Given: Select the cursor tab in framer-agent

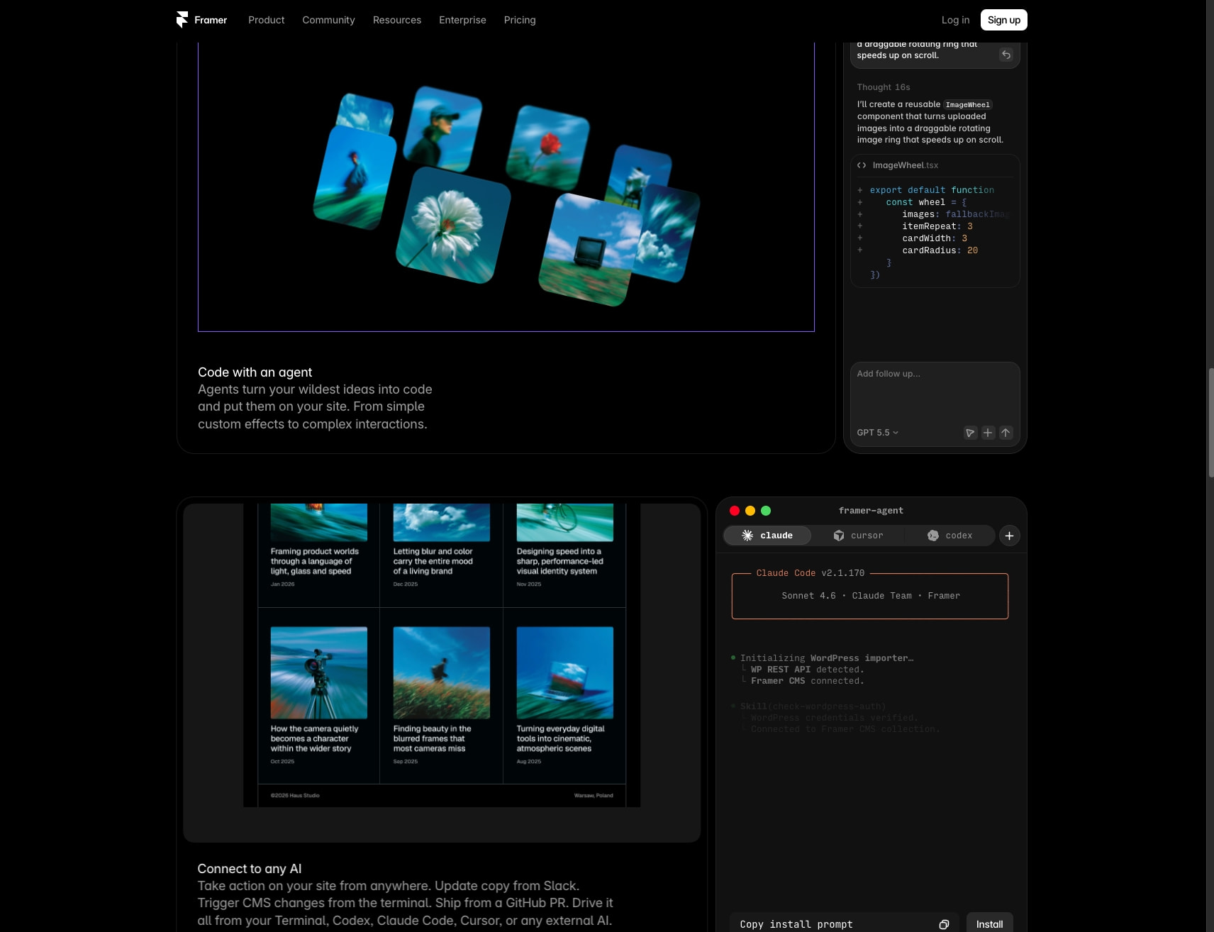Looking at the screenshot, I should 858,536.
